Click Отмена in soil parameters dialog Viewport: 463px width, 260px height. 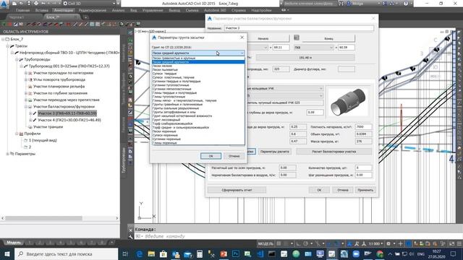click(x=234, y=156)
